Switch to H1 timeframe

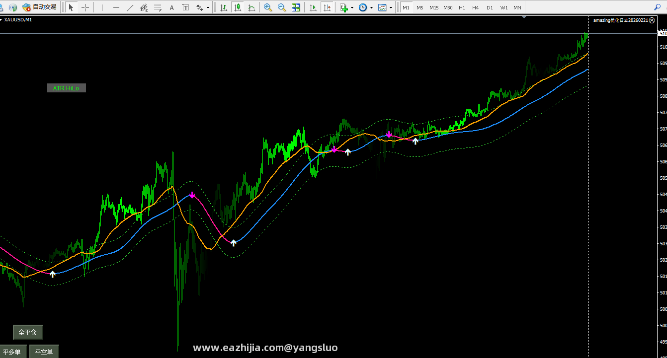click(462, 7)
